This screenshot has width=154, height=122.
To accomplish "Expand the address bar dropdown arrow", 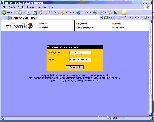I will point(101,18).
